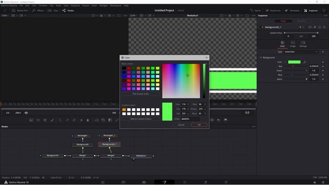Image resolution: width=329 pixels, height=185 pixels.
Task: Cancel the Color dialog
Action: [x=181, y=125]
